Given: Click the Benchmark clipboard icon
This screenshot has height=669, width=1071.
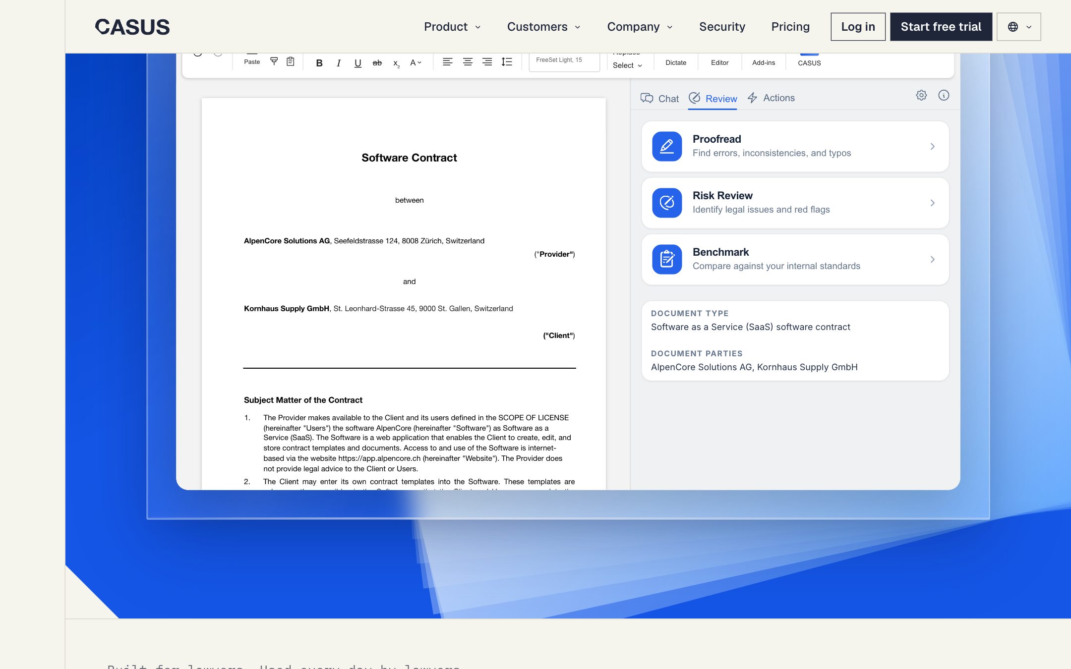Looking at the screenshot, I should coord(667,259).
